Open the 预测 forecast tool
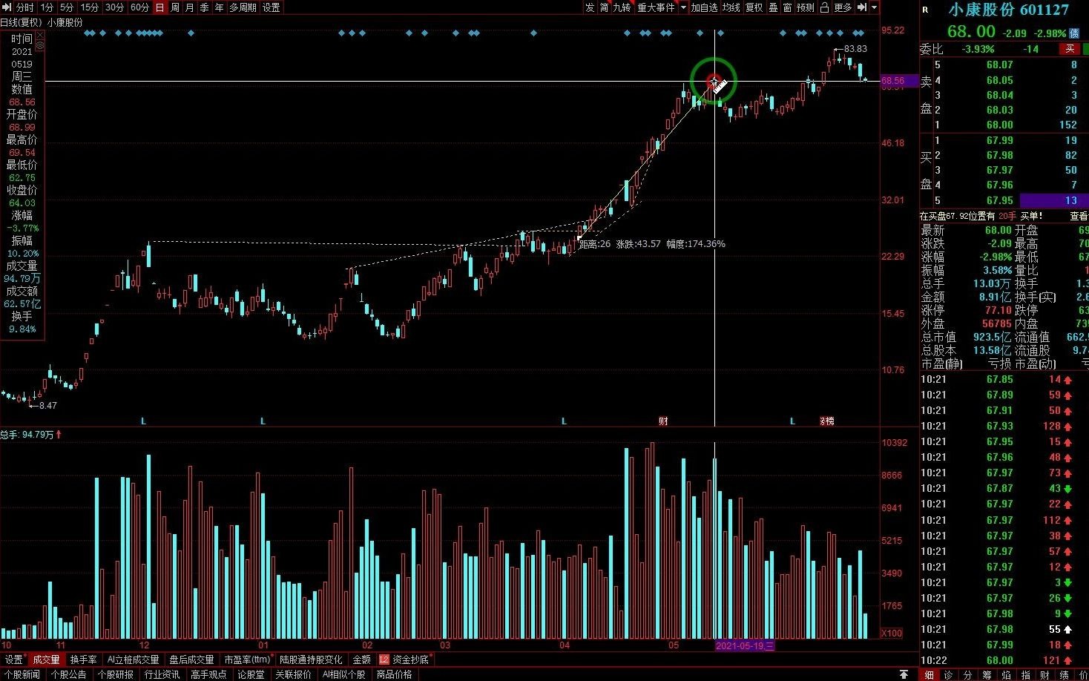1089x681 pixels. coord(806,7)
